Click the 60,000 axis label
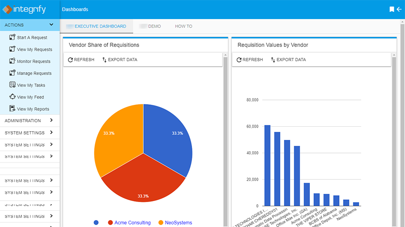This screenshot has width=405, height=227. [253, 127]
